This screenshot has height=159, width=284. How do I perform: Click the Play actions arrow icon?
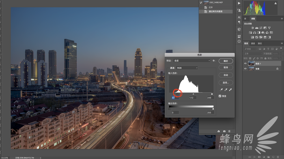click(239, 3)
